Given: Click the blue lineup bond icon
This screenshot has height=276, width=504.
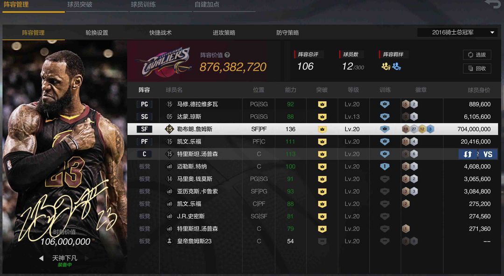Looking at the screenshot, I should (397, 67).
